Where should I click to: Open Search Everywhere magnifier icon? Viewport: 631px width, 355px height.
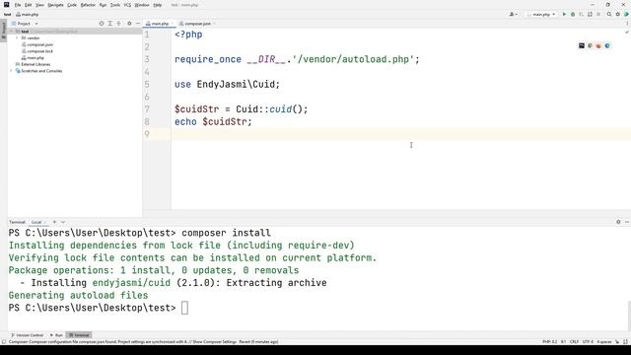point(609,14)
